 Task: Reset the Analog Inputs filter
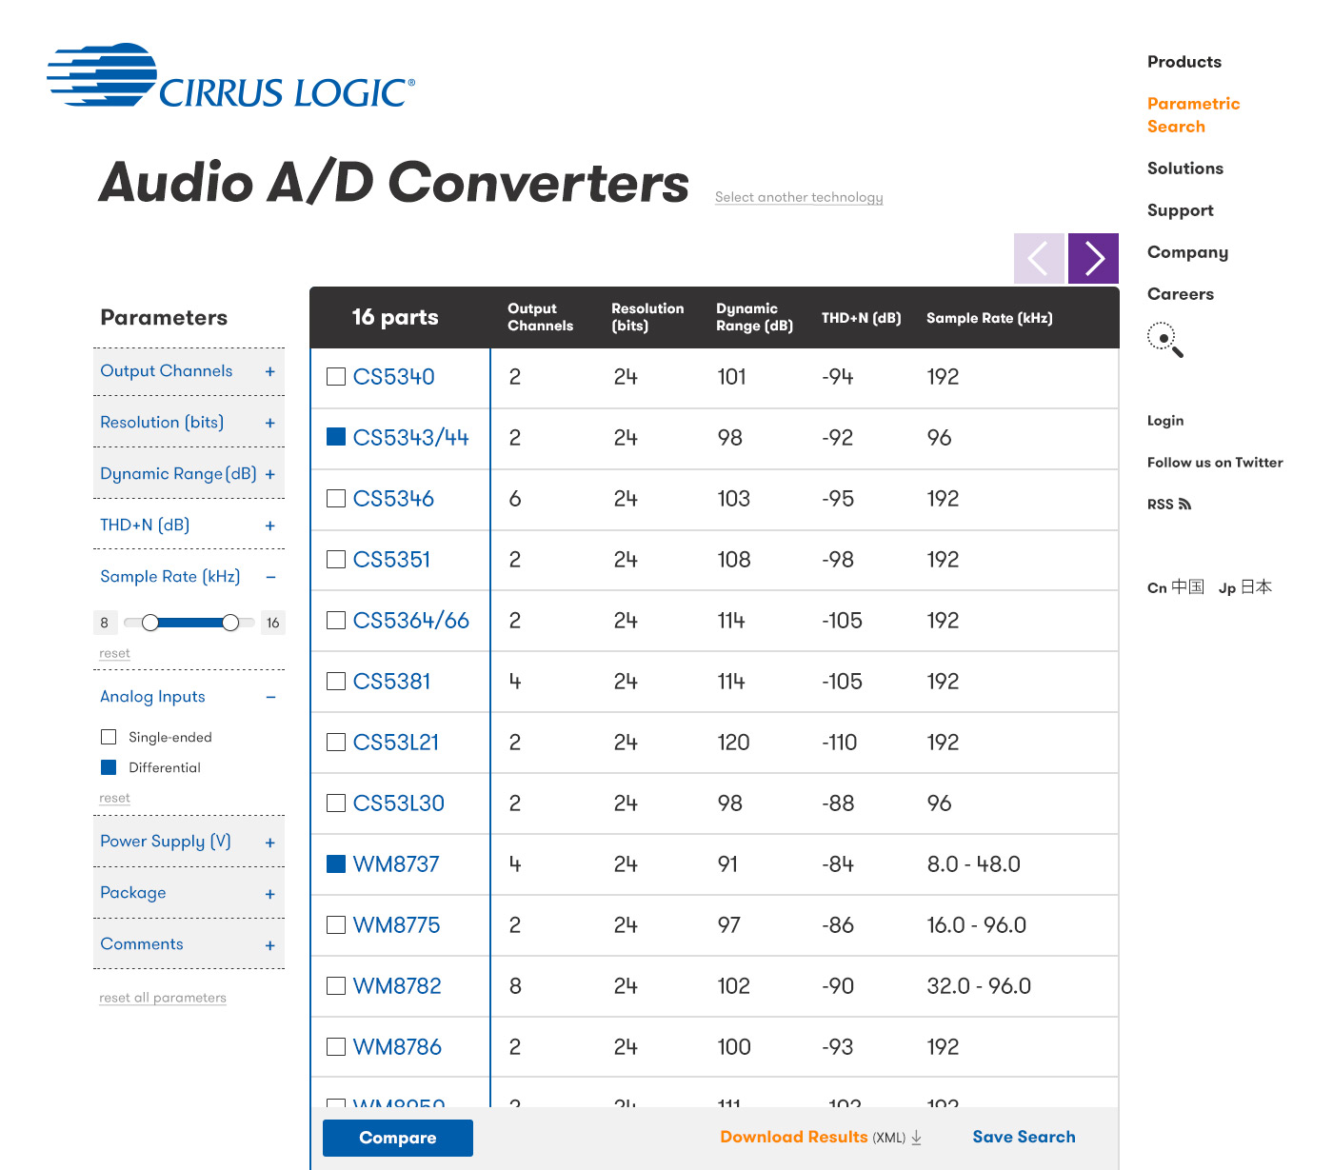pyautogui.click(x=114, y=798)
